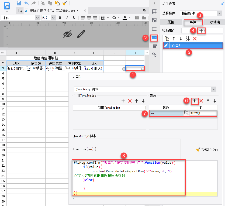The width and height of the screenshot is (225, 206).
Task: Delete parameter with red X
Action: [x=201, y=101]
